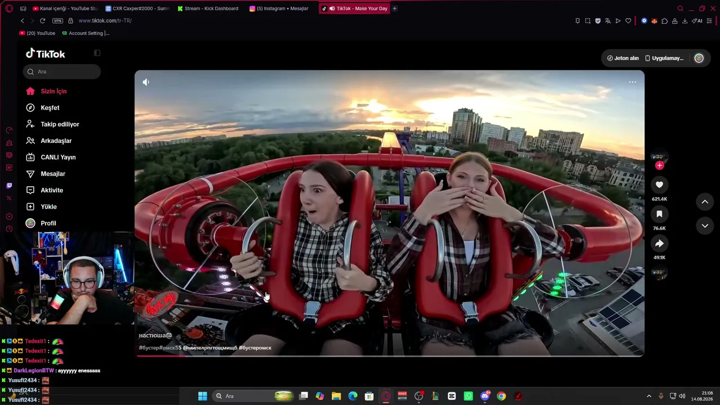Open the profile avatar at top right

[699, 58]
